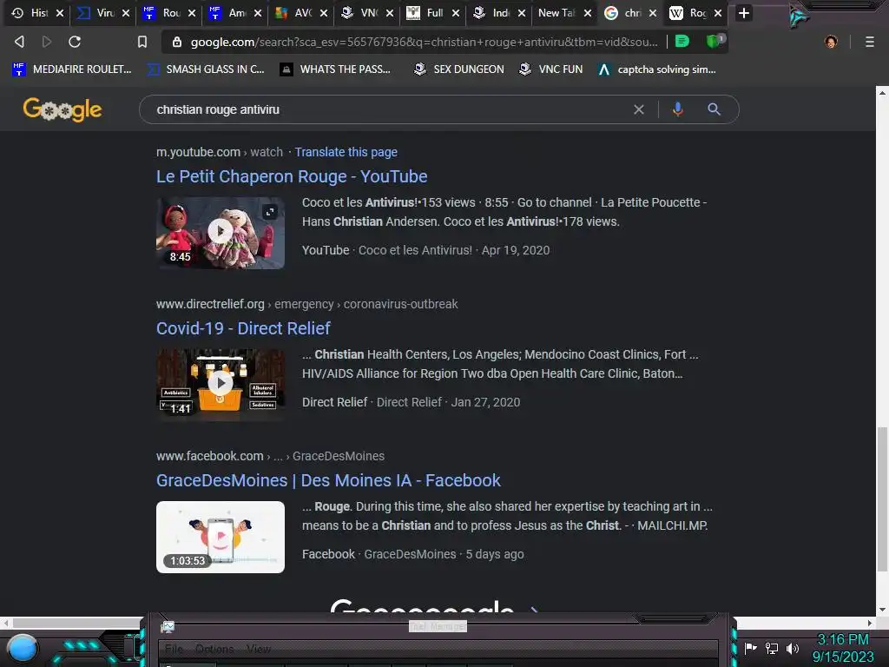Clear the search box with X
The height and width of the screenshot is (667, 889).
coord(638,109)
